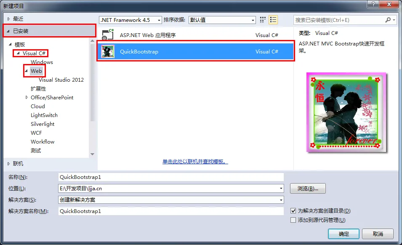Click the tree scrollbar down arrow
This screenshot has width=402, height=245.
coord(93,154)
